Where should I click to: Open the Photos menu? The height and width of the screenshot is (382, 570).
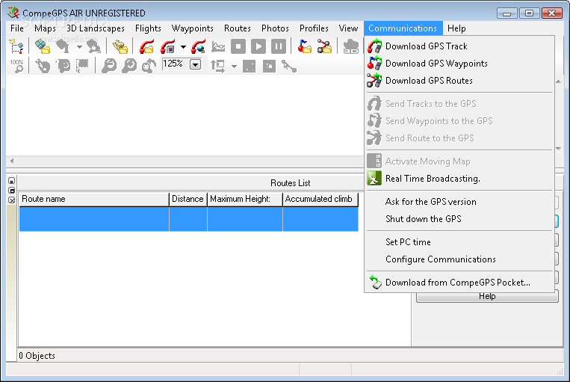[x=275, y=28]
